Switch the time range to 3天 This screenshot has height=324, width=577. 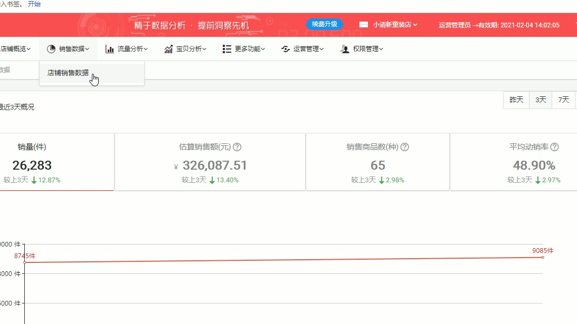541,100
